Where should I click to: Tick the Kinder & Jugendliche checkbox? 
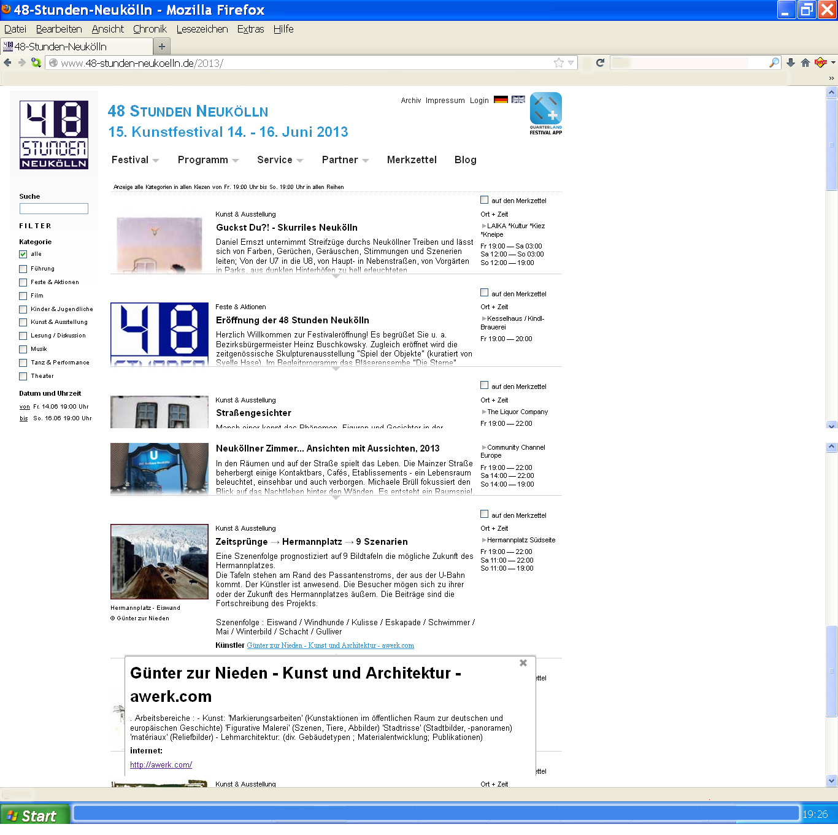23,309
